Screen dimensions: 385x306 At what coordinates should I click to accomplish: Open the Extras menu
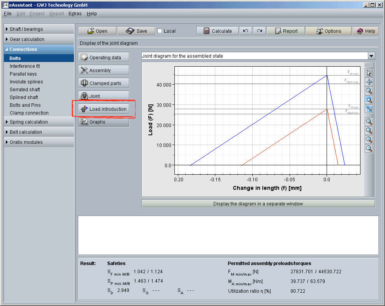click(75, 14)
